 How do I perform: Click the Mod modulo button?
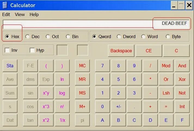(166, 66)
